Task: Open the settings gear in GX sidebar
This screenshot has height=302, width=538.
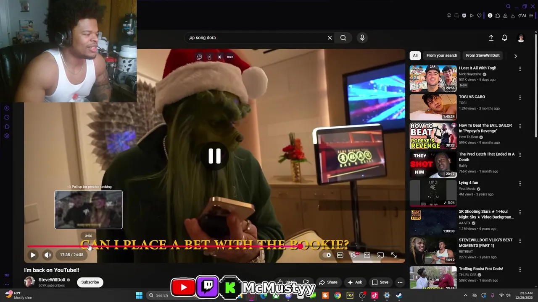Action: click(x=7, y=136)
